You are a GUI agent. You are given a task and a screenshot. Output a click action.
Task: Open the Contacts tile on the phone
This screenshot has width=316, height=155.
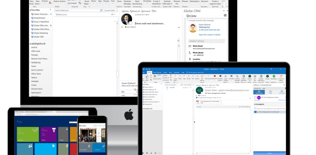[x=99, y=148]
